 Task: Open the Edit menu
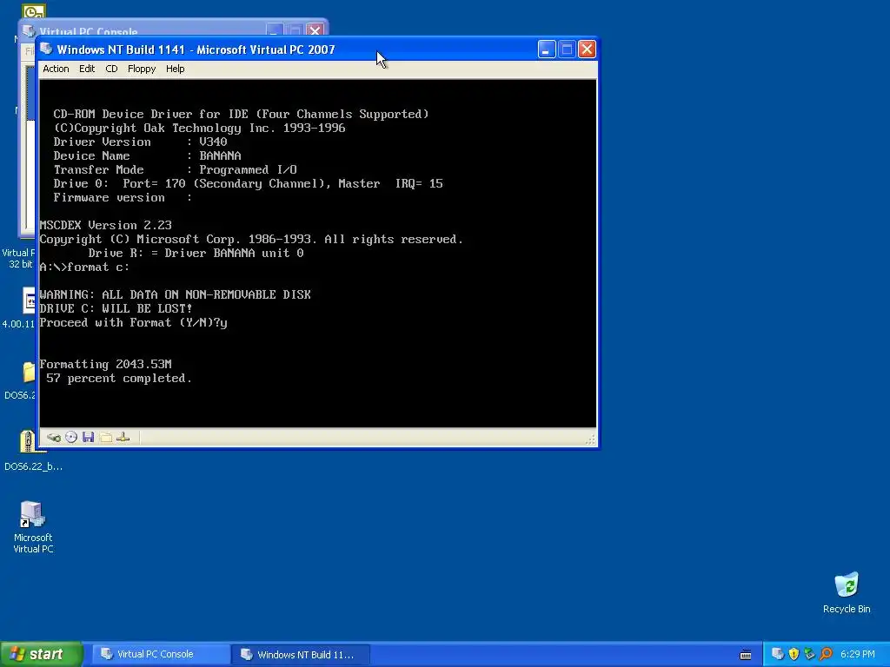pos(87,69)
